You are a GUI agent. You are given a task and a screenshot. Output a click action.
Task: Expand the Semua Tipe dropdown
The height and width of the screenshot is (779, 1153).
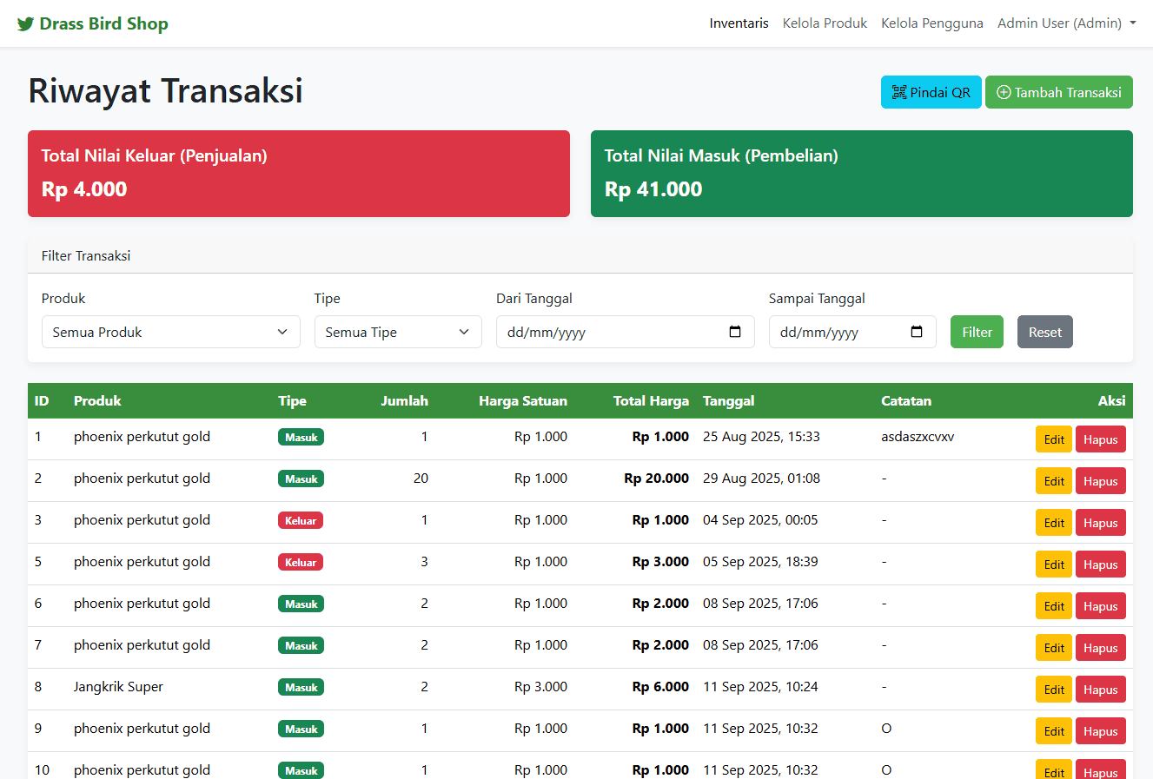pyautogui.click(x=398, y=332)
